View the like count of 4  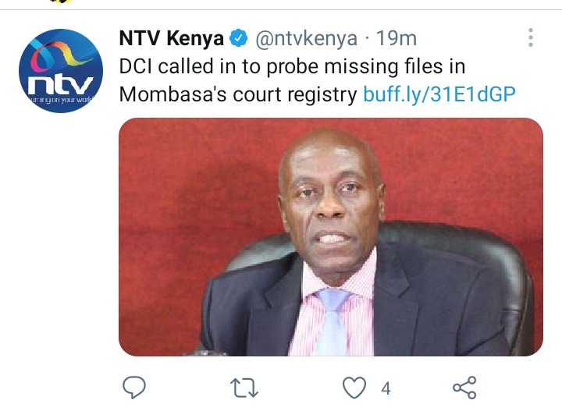(x=386, y=388)
